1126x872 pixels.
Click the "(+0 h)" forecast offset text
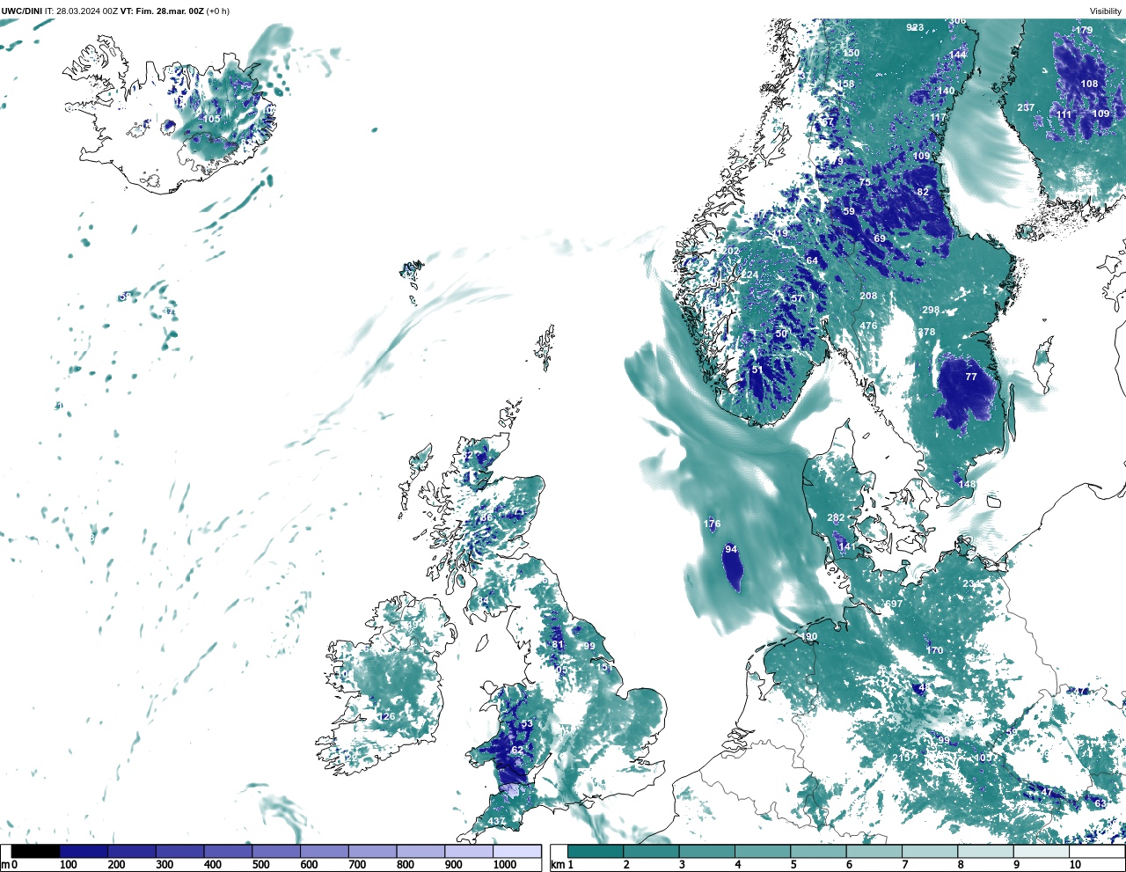218,11
